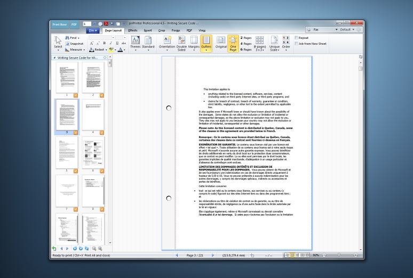413x278 pixels.
Task: Click the red Adobe PDF quick-access icon
Action: point(106,24)
